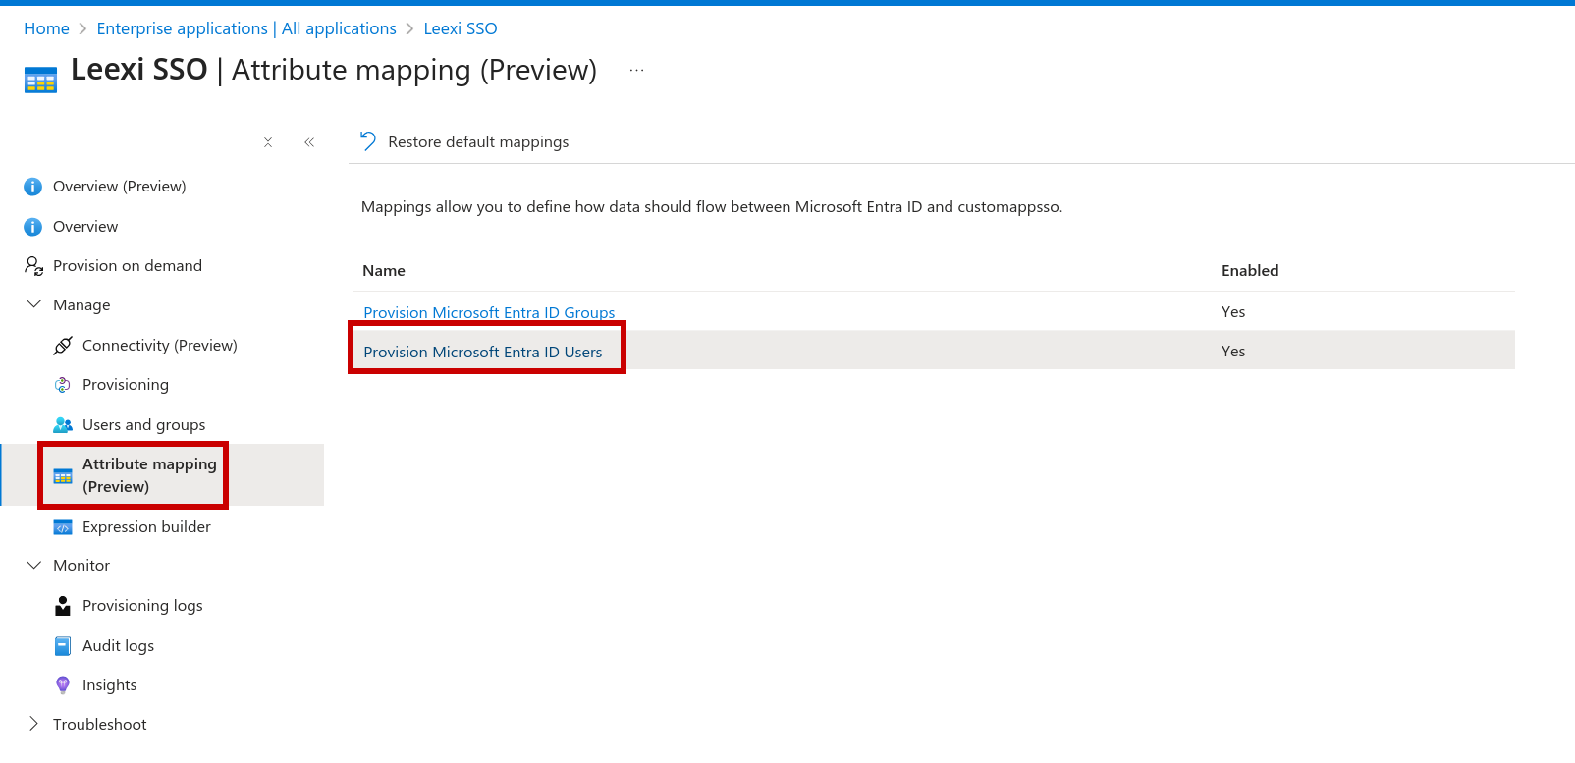The height and width of the screenshot is (763, 1575).
Task: Click the Restore default mappings undo icon
Action: click(x=368, y=141)
